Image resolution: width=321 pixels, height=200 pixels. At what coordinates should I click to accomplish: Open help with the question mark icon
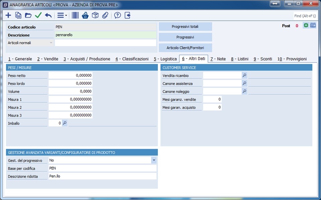pyautogui.click(x=117, y=15)
